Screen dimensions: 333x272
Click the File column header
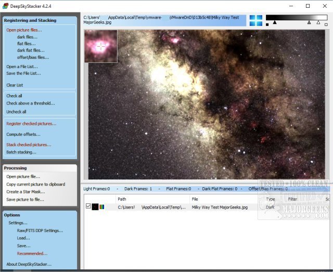pos(195,199)
